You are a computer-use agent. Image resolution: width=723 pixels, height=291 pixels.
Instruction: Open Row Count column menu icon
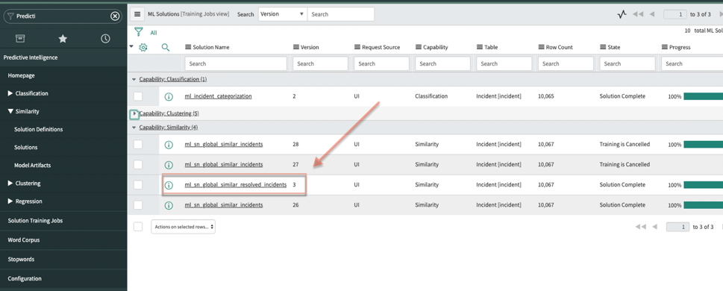pyautogui.click(x=542, y=47)
